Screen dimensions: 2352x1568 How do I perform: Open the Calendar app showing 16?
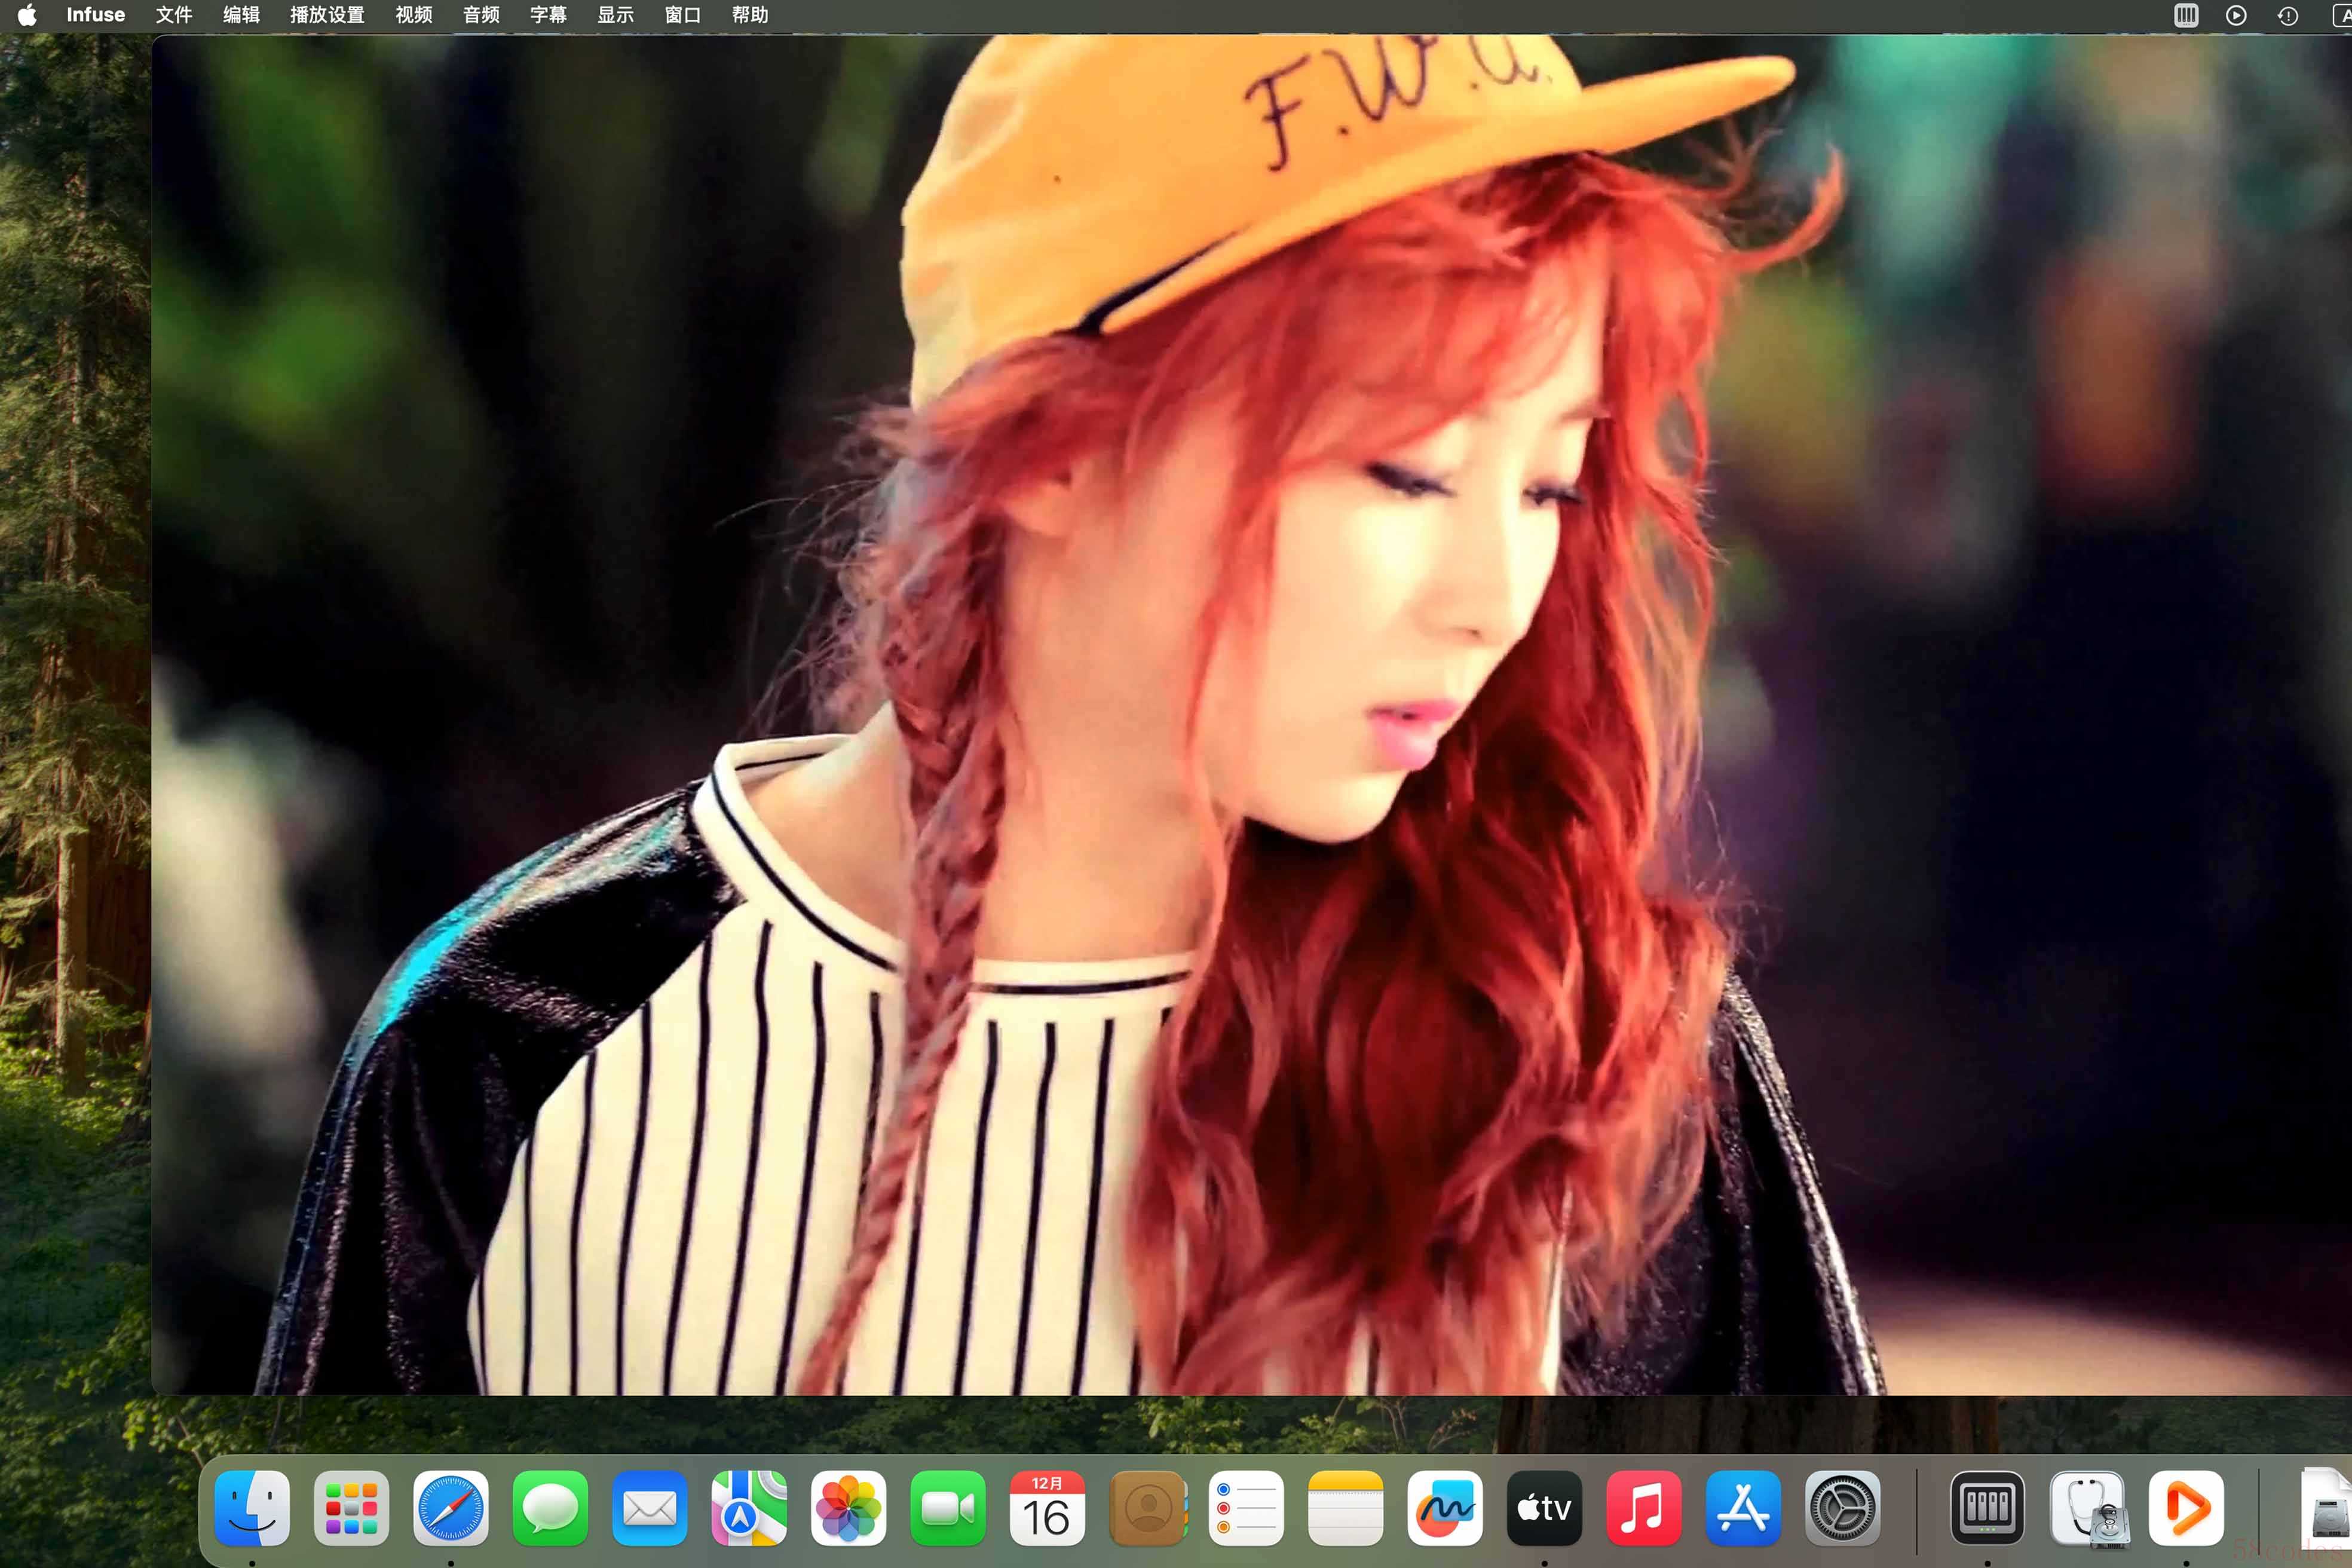(1047, 1508)
